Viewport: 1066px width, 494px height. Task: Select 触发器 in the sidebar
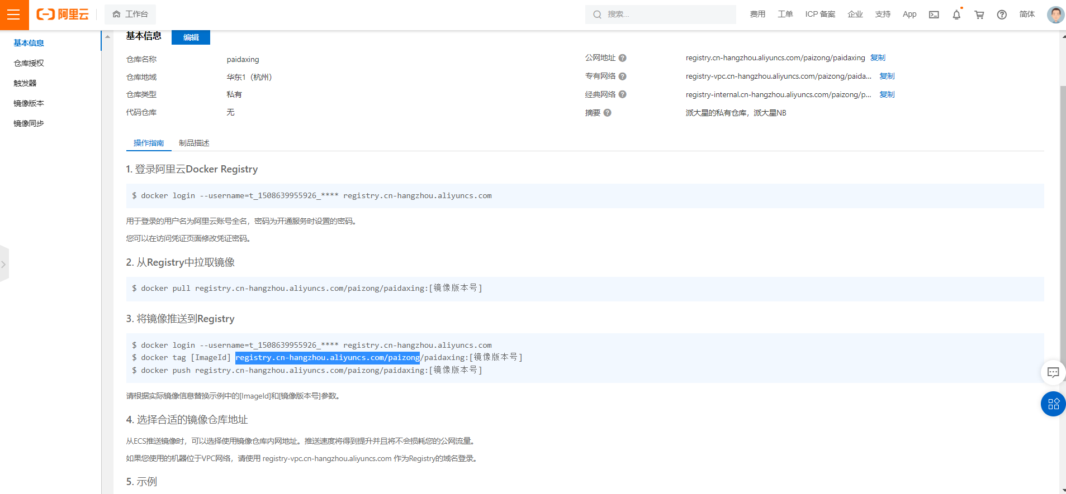(x=25, y=83)
